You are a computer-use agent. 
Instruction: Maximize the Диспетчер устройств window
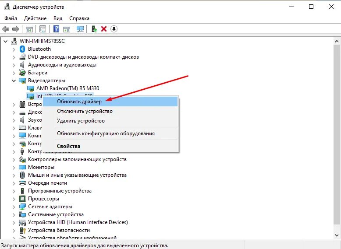[311, 7]
